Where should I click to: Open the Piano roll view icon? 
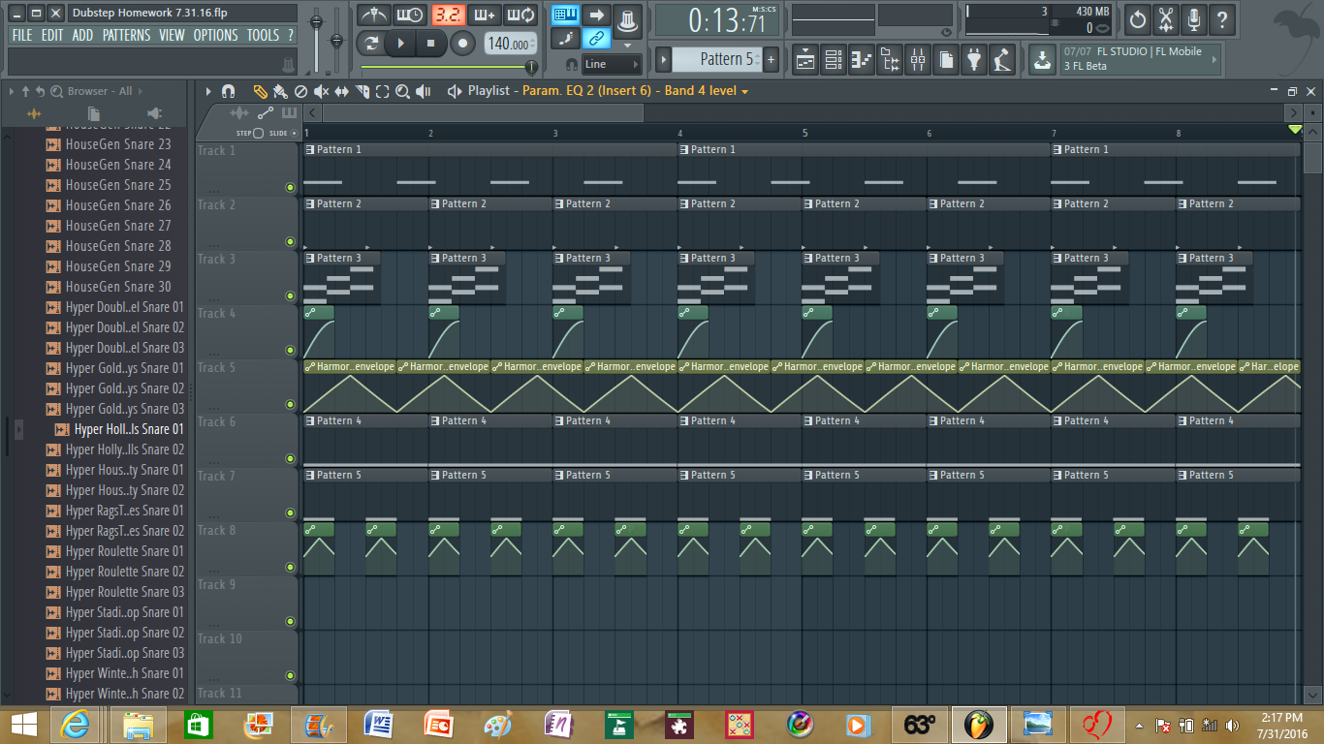tap(862, 59)
